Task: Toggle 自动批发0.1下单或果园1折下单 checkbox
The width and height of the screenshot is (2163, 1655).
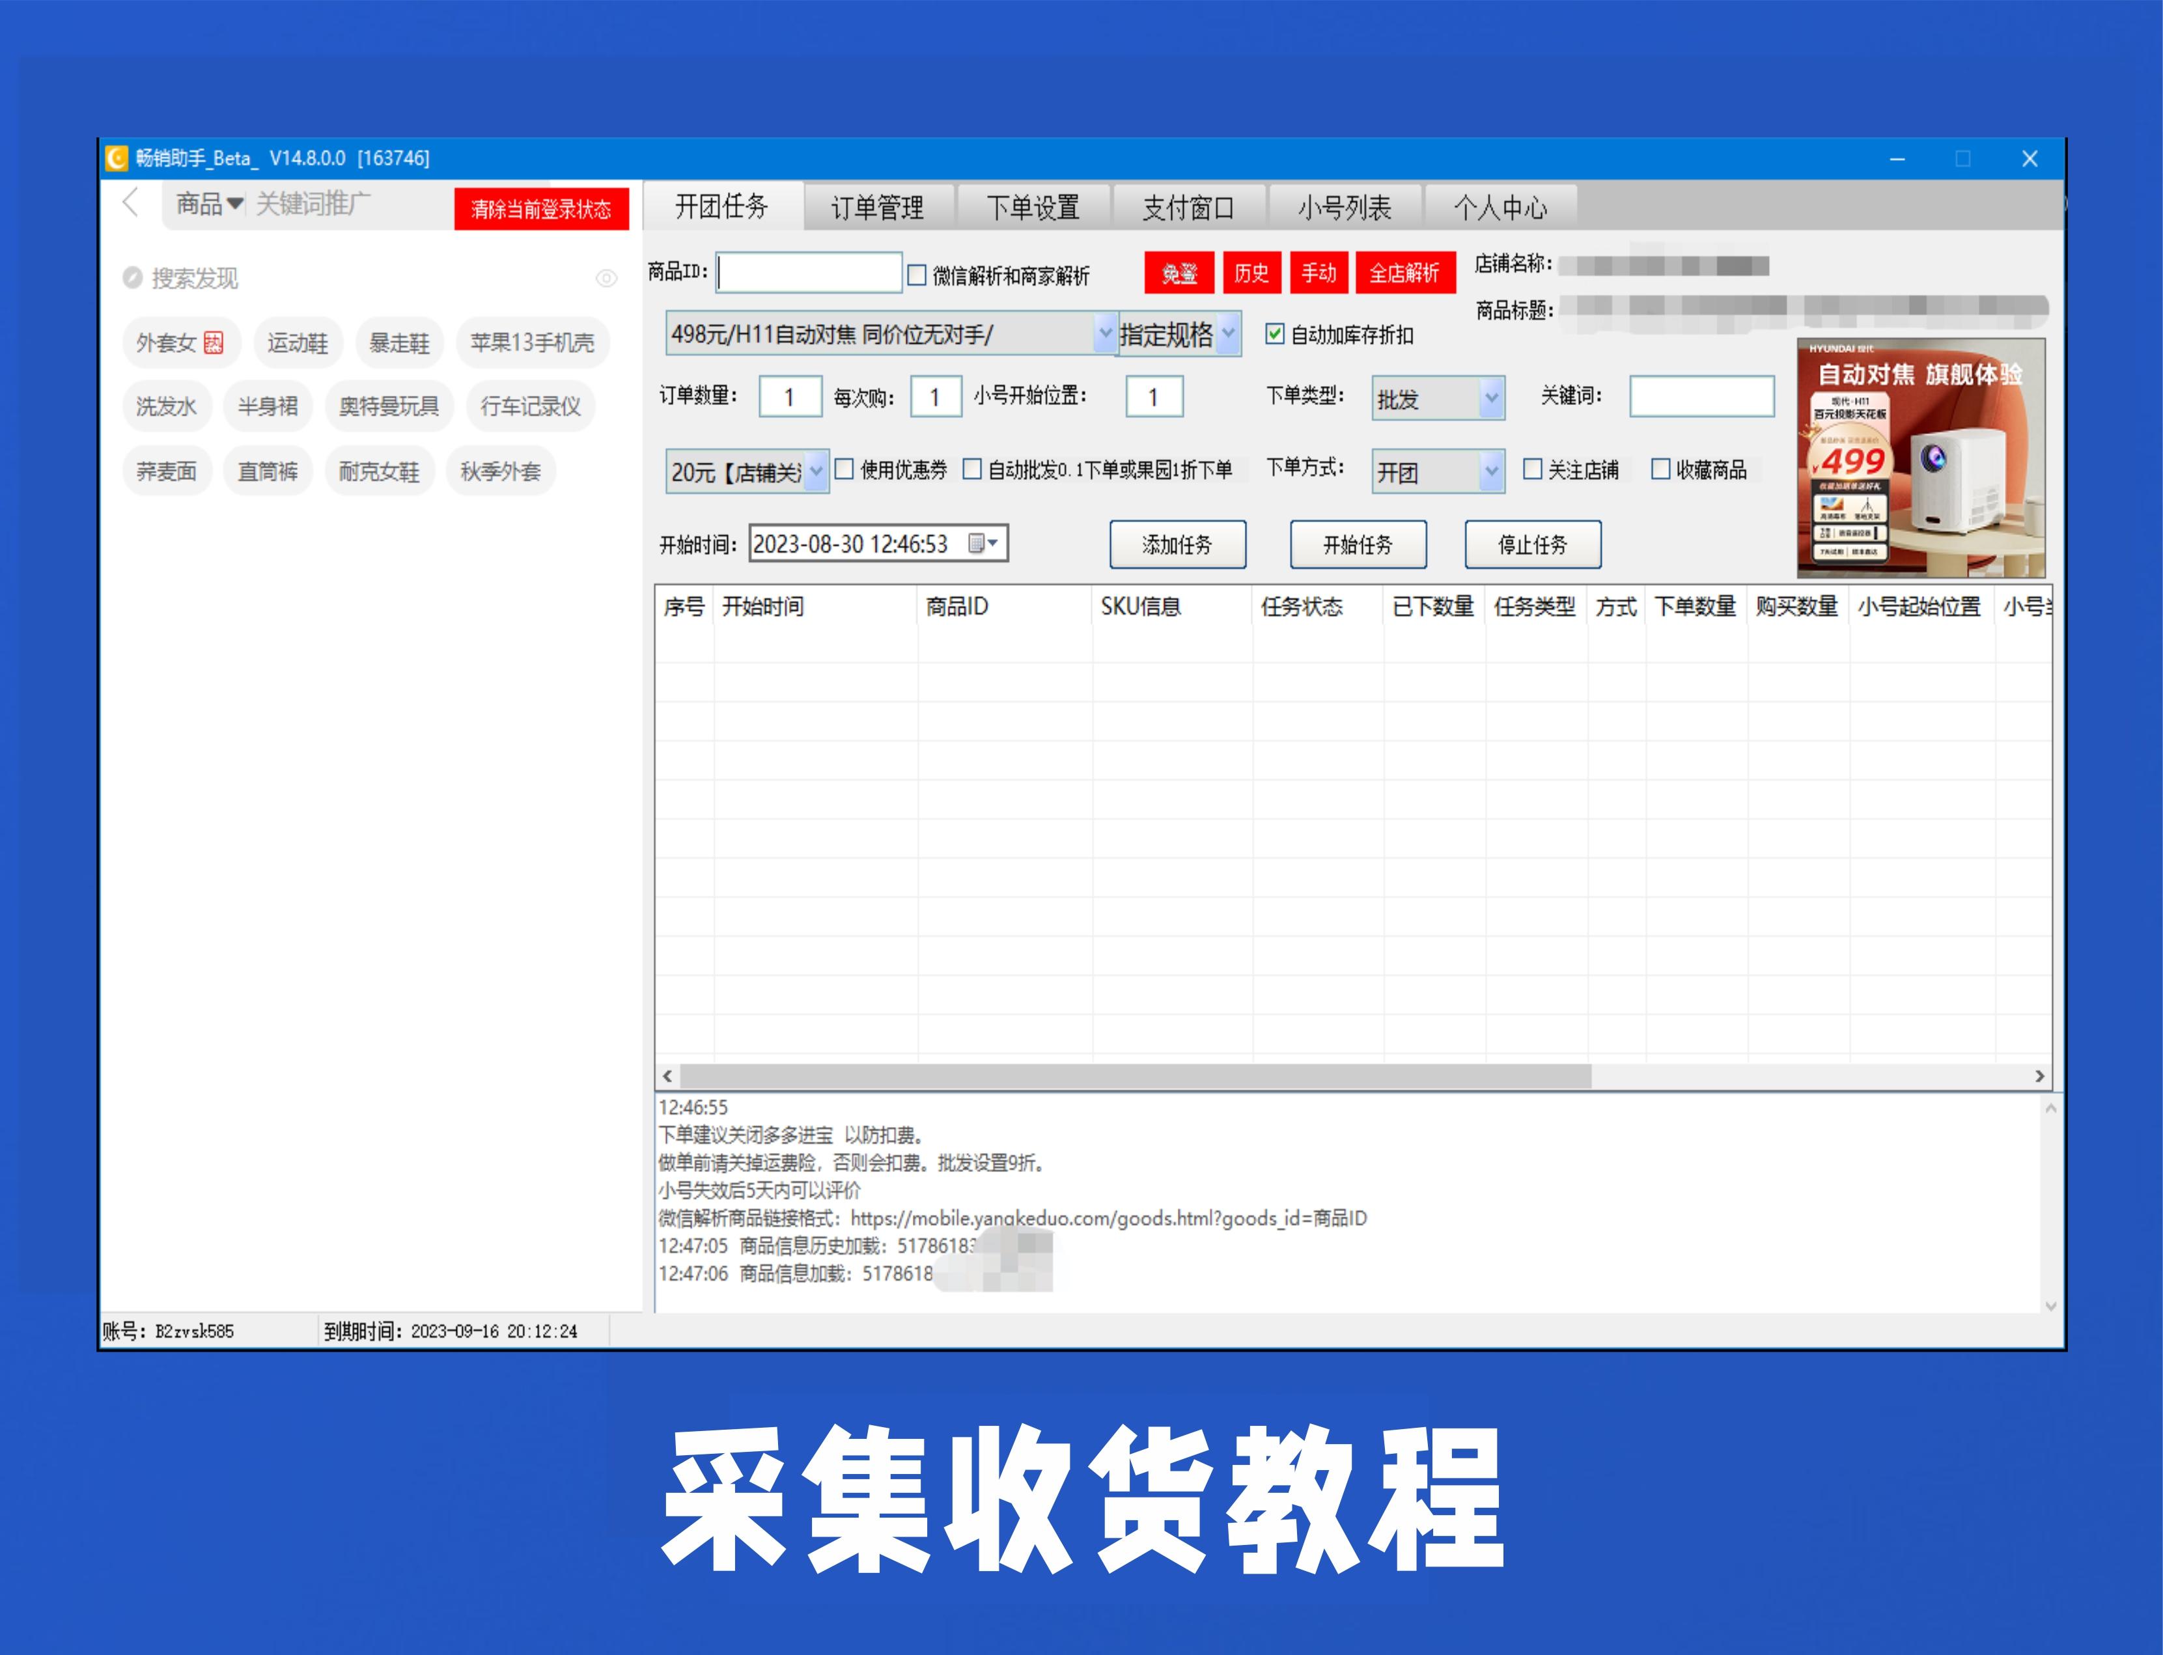Action: point(972,469)
